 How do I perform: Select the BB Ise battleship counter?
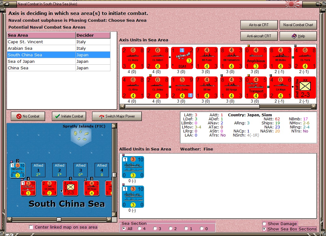coord(207,87)
